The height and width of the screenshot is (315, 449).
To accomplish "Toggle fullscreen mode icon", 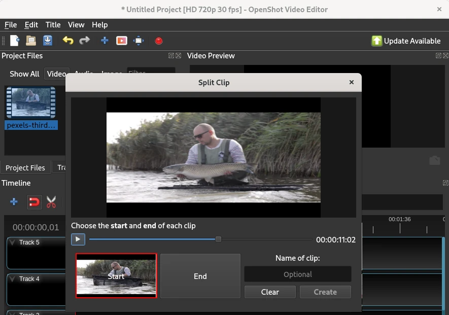I will [x=139, y=41].
